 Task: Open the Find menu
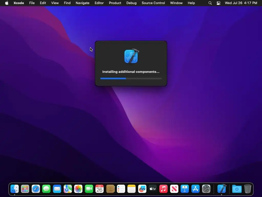point(67,3)
